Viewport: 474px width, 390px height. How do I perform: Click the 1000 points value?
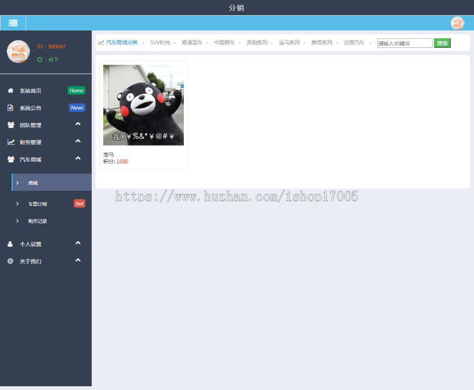pos(122,161)
